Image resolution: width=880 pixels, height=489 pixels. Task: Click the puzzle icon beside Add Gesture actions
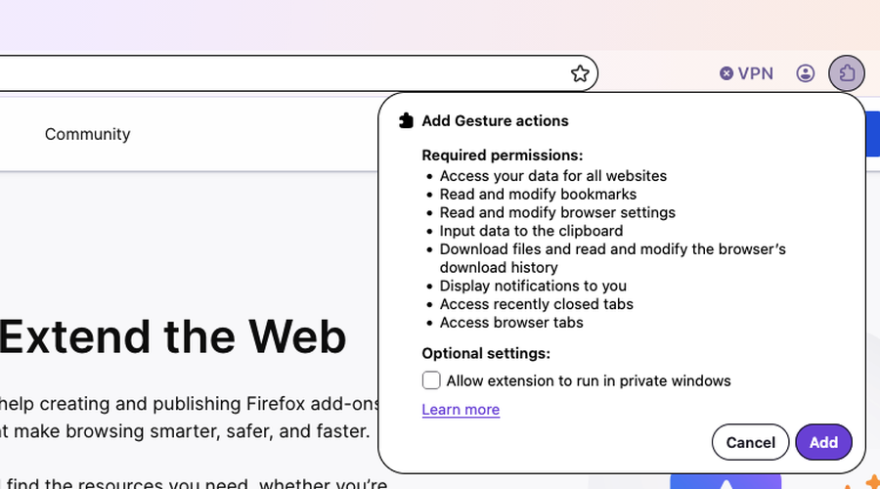pos(406,120)
